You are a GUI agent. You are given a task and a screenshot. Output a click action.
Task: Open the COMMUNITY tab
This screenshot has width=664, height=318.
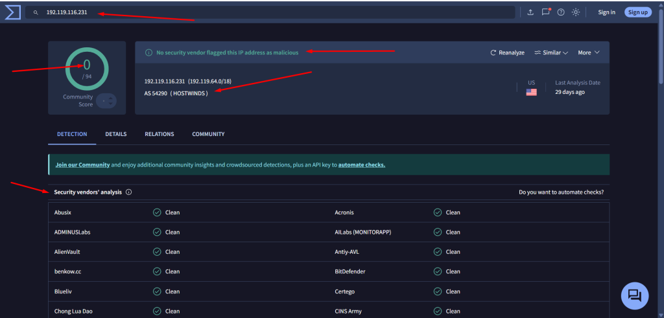point(208,134)
